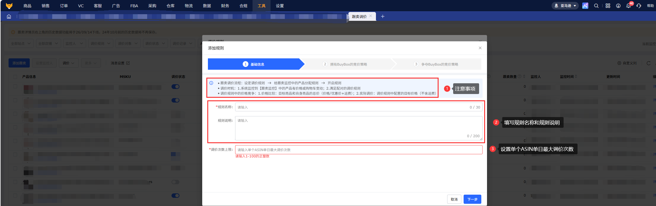Screen dimensions: 656x206
Task: Sort by 监控时间 column arrows
Action: click(x=576, y=77)
